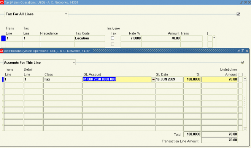Click descriptive flexfield bracket in Tax row
The height and width of the screenshot is (148, 251).
[x=210, y=38]
